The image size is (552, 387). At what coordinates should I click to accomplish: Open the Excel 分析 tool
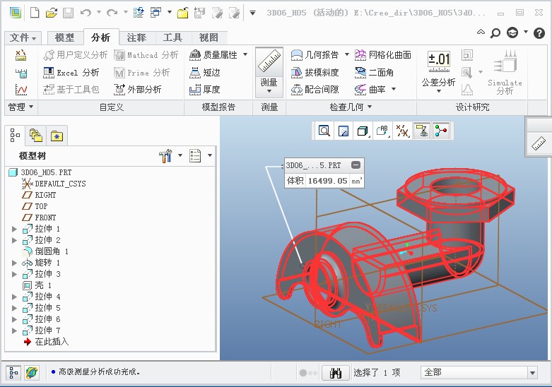(71, 72)
